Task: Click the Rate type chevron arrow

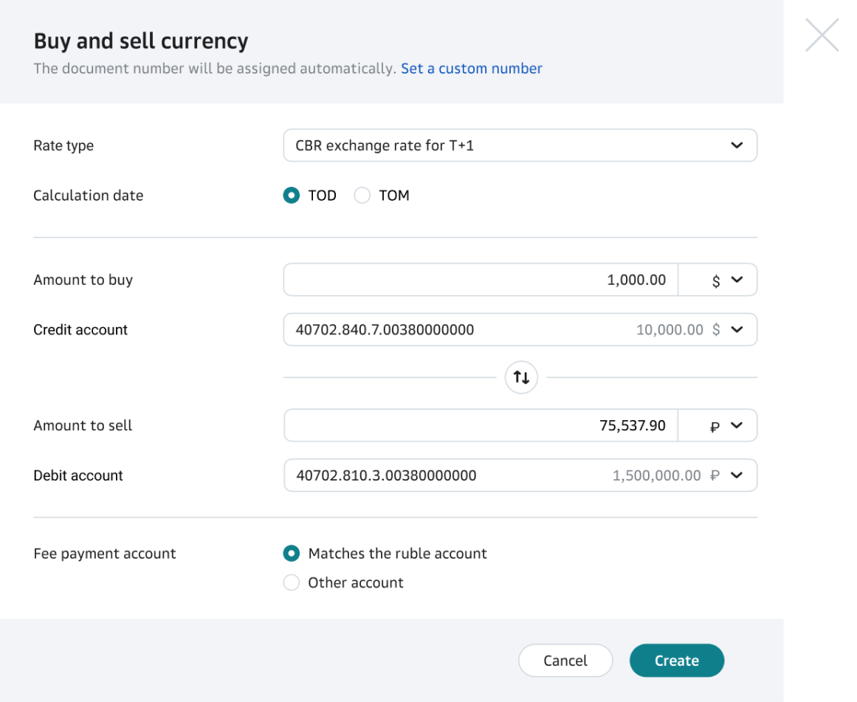Action: pyautogui.click(x=737, y=145)
